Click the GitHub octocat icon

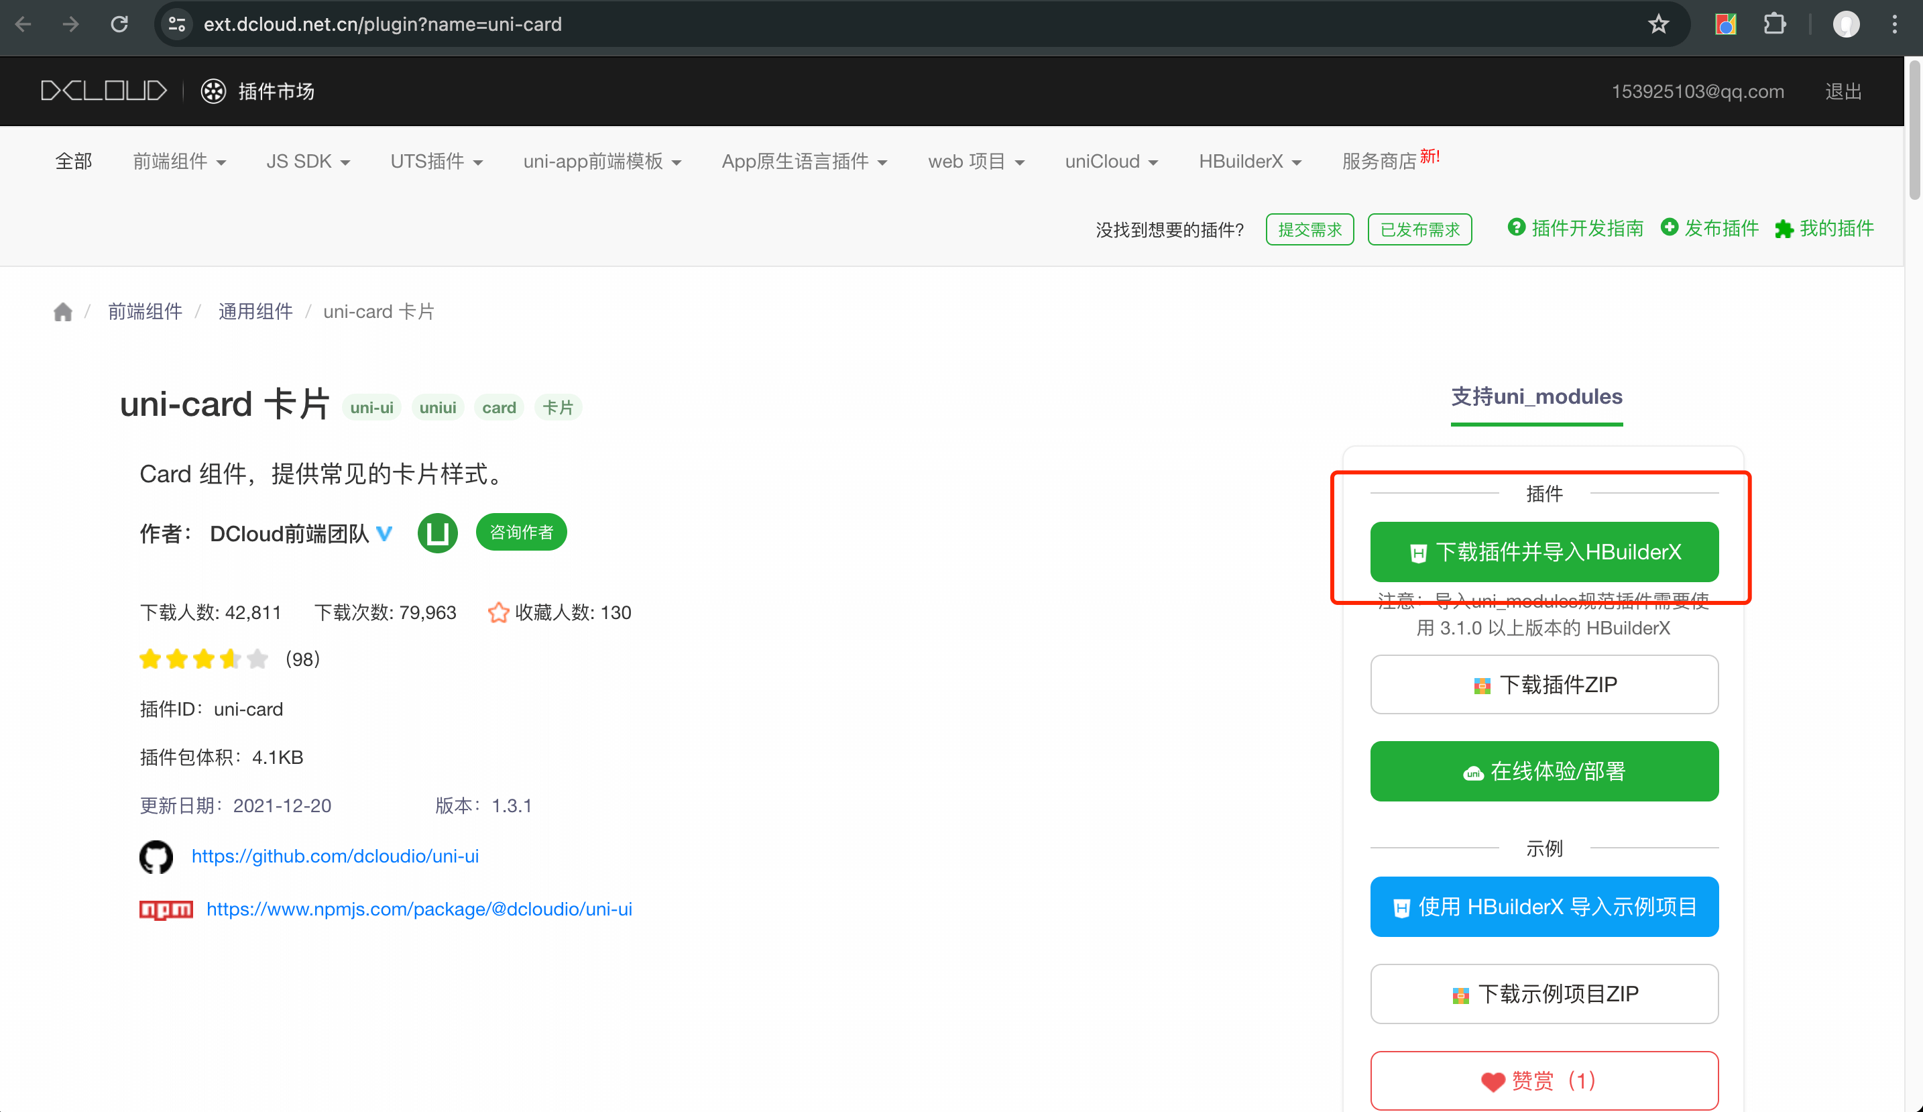coord(156,856)
